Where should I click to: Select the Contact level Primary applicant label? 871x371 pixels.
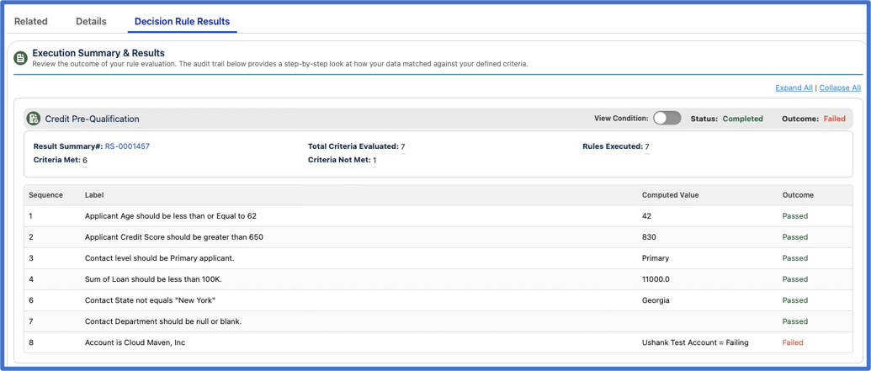159,258
